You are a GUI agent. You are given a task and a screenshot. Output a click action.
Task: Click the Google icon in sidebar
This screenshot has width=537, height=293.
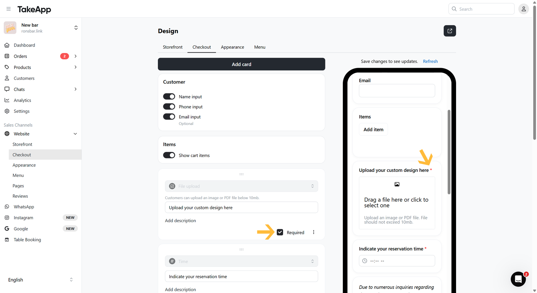click(x=7, y=229)
